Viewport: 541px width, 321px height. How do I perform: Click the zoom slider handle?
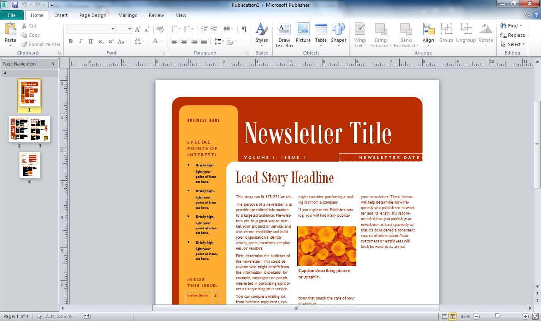coord(497,316)
